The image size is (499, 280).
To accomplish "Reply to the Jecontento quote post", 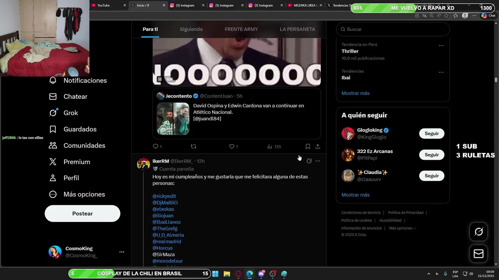I will [157, 147].
